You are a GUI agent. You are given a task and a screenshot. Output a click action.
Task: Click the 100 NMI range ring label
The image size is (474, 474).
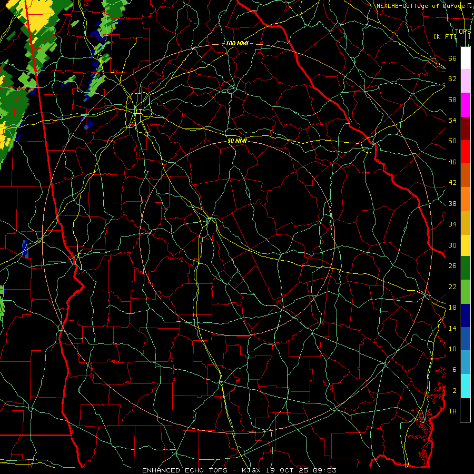pos(237,43)
